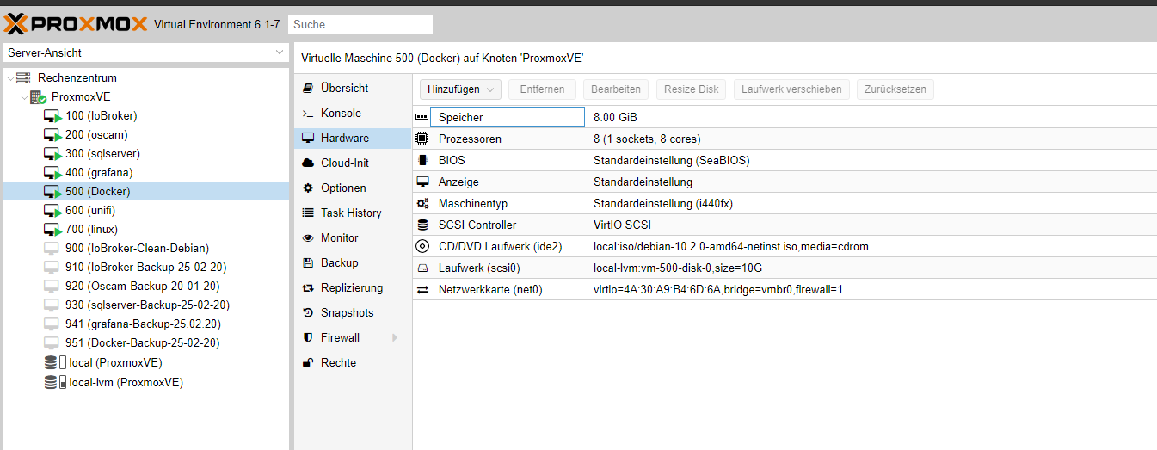Click the VM icon next to 400 (grafana)
The width and height of the screenshot is (1157, 450).
point(53,173)
